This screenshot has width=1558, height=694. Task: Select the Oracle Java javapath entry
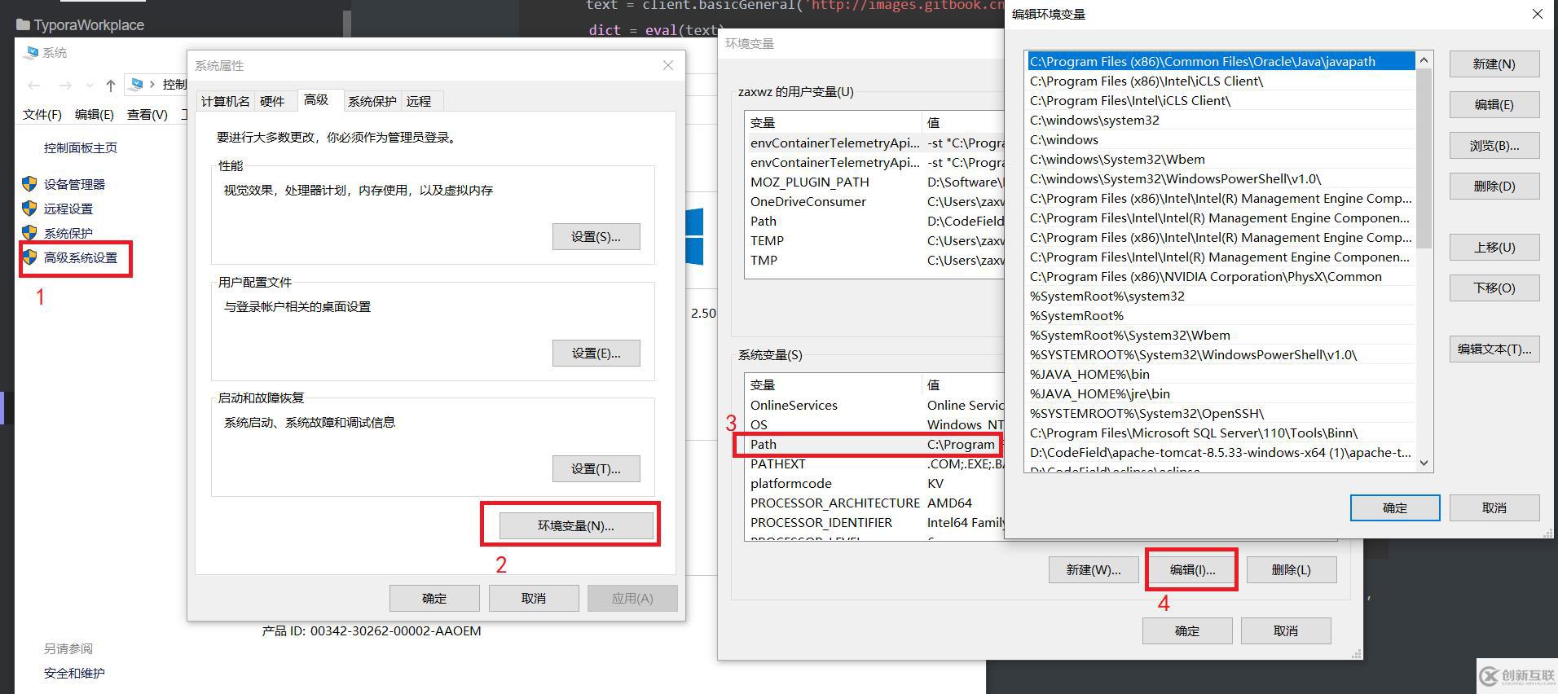[x=1221, y=61]
